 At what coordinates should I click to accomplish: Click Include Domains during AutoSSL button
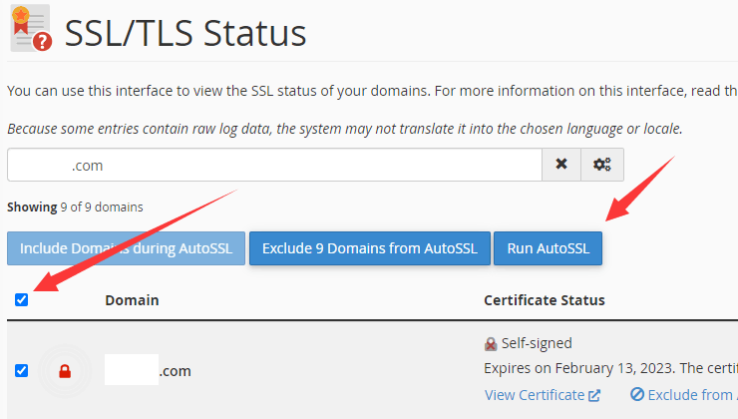click(126, 248)
